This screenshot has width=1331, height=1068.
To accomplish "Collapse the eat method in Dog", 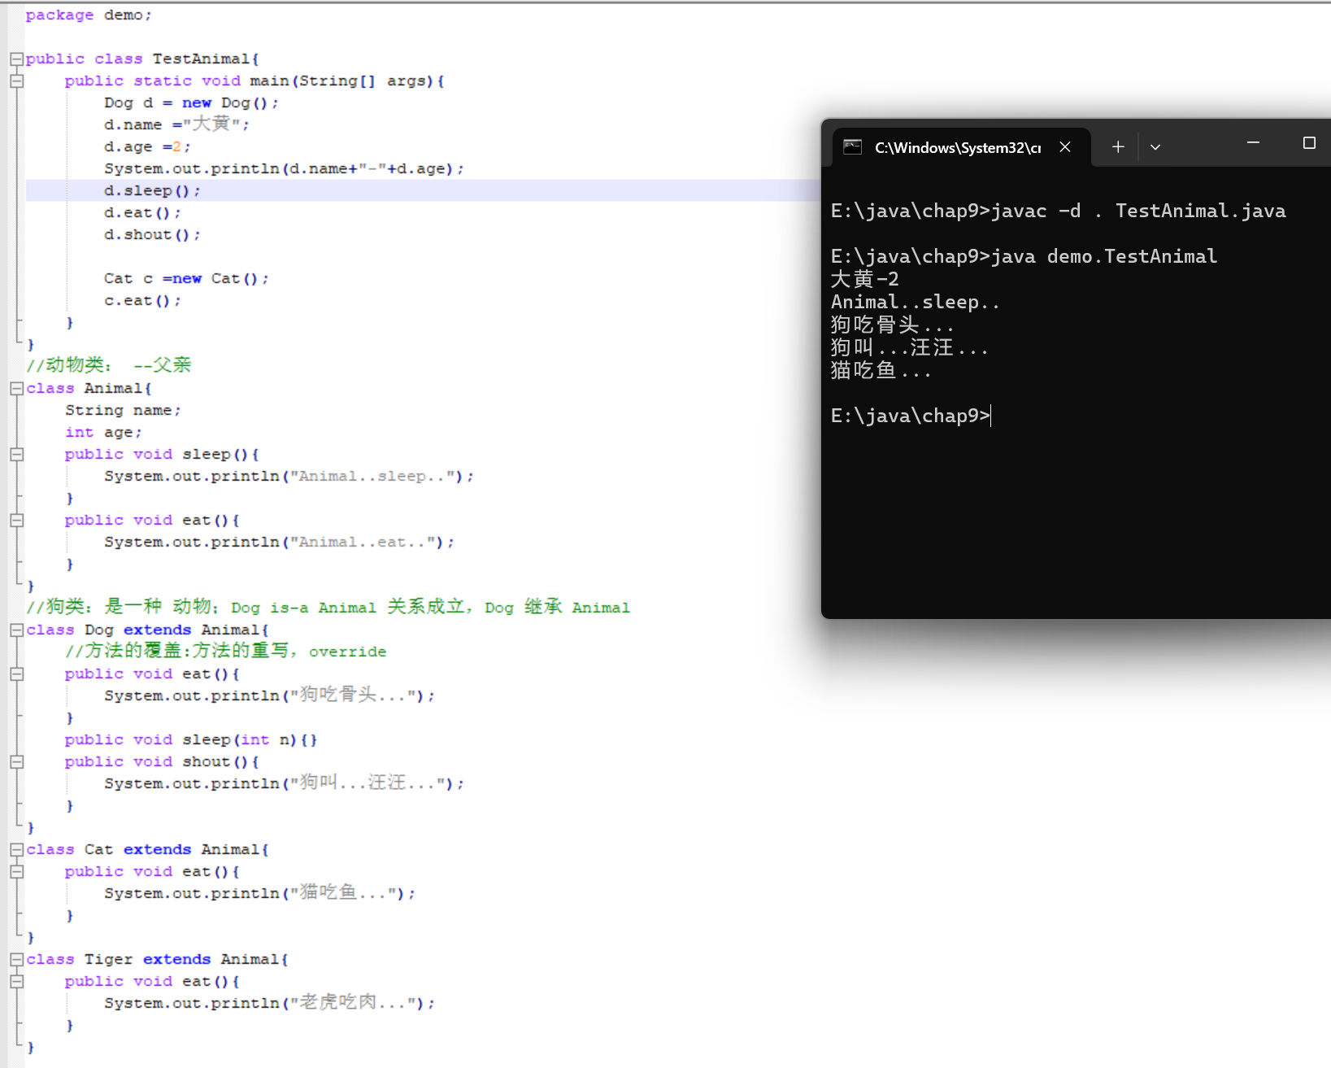I will pos(15,673).
